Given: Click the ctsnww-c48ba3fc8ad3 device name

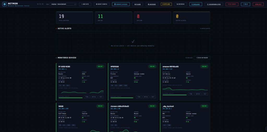Looking at the screenshot, I should tap(120, 106).
